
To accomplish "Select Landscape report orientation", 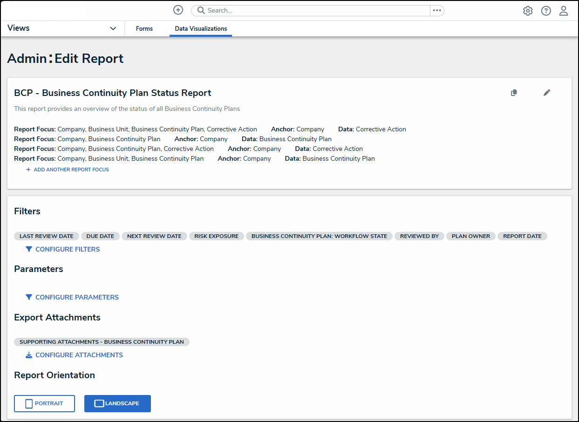I will [x=117, y=403].
